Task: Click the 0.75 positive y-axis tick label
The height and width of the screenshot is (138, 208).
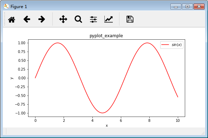Action: (22, 52)
